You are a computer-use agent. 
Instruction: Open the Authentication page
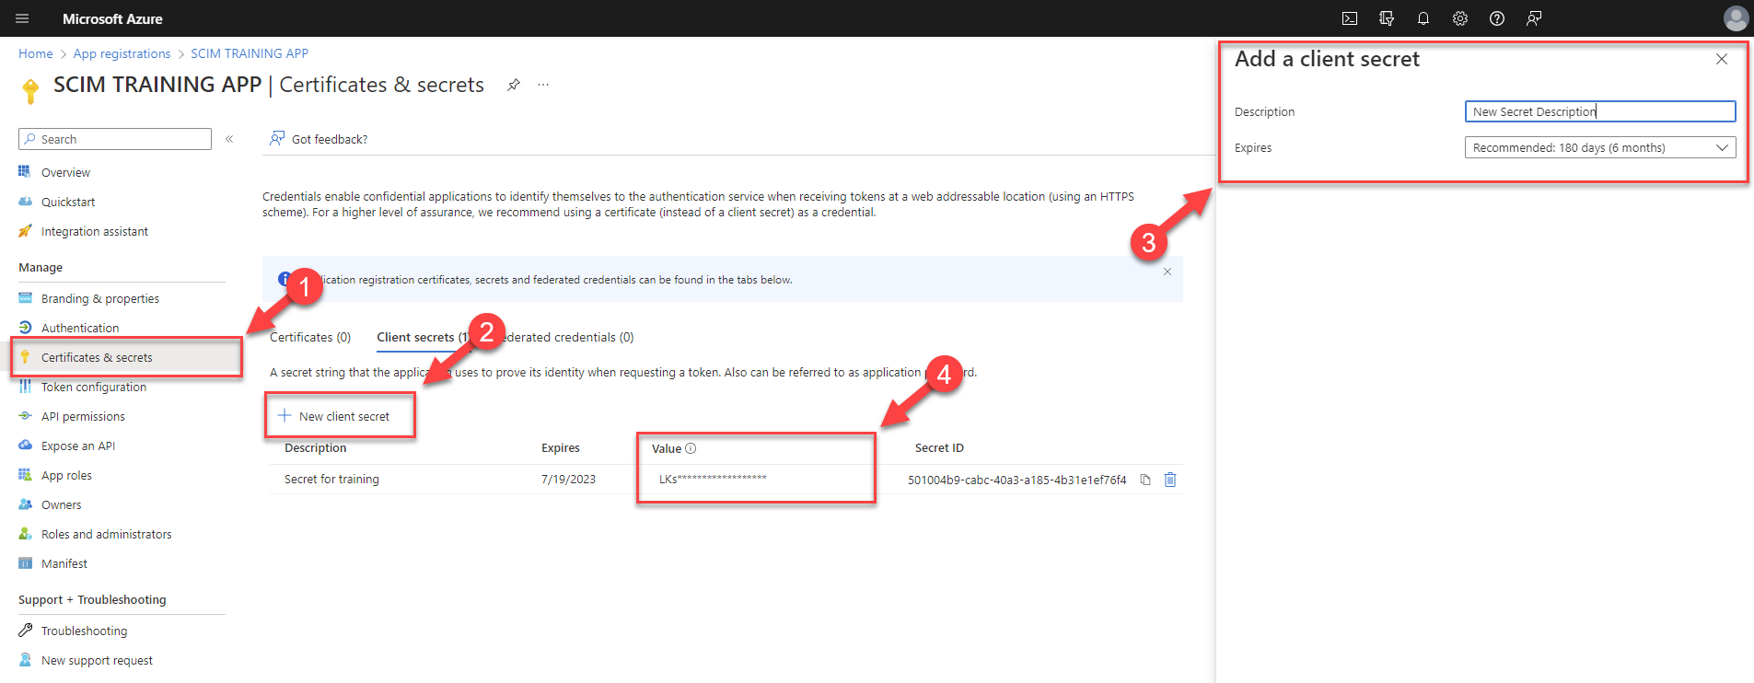[80, 328]
